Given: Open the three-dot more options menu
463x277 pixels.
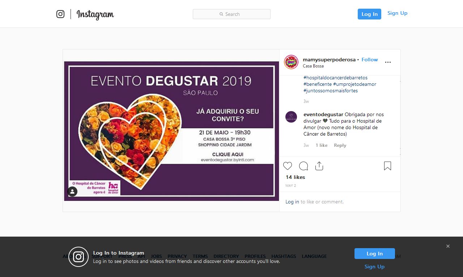Looking at the screenshot, I should [x=388, y=62].
